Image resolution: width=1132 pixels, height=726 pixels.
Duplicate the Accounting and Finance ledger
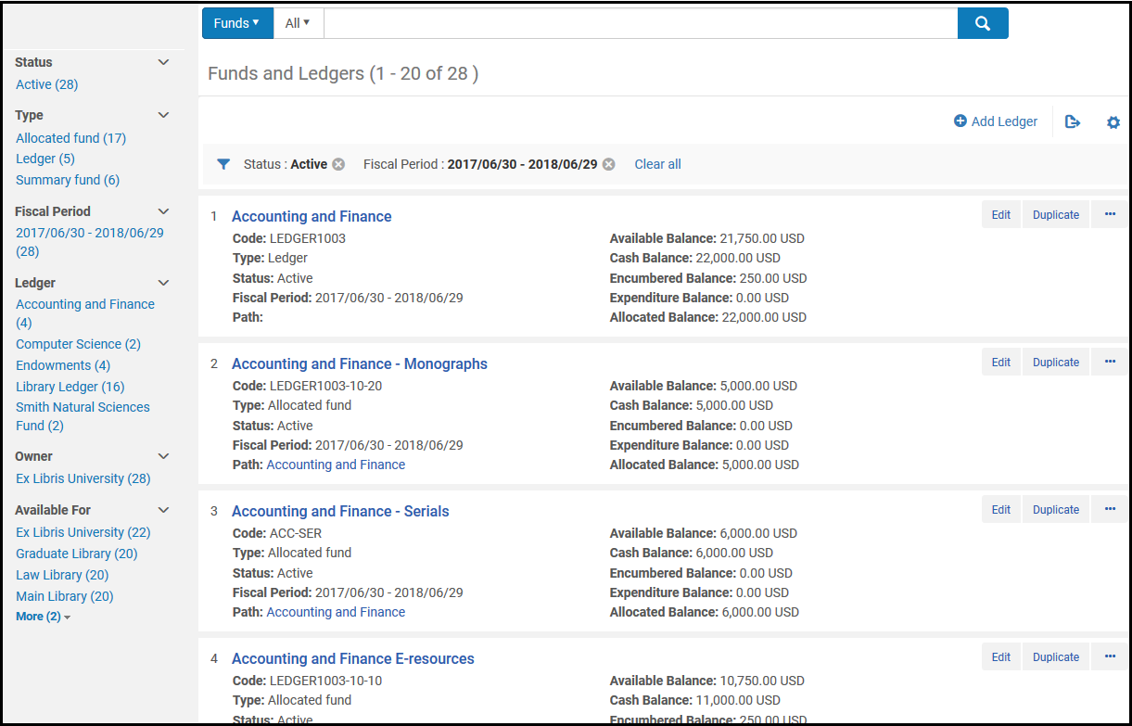[1056, 214]
